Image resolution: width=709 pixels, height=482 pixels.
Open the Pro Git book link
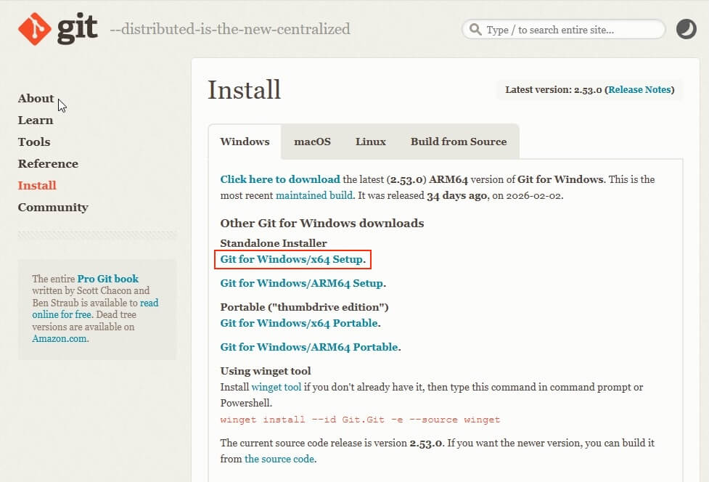107,279
